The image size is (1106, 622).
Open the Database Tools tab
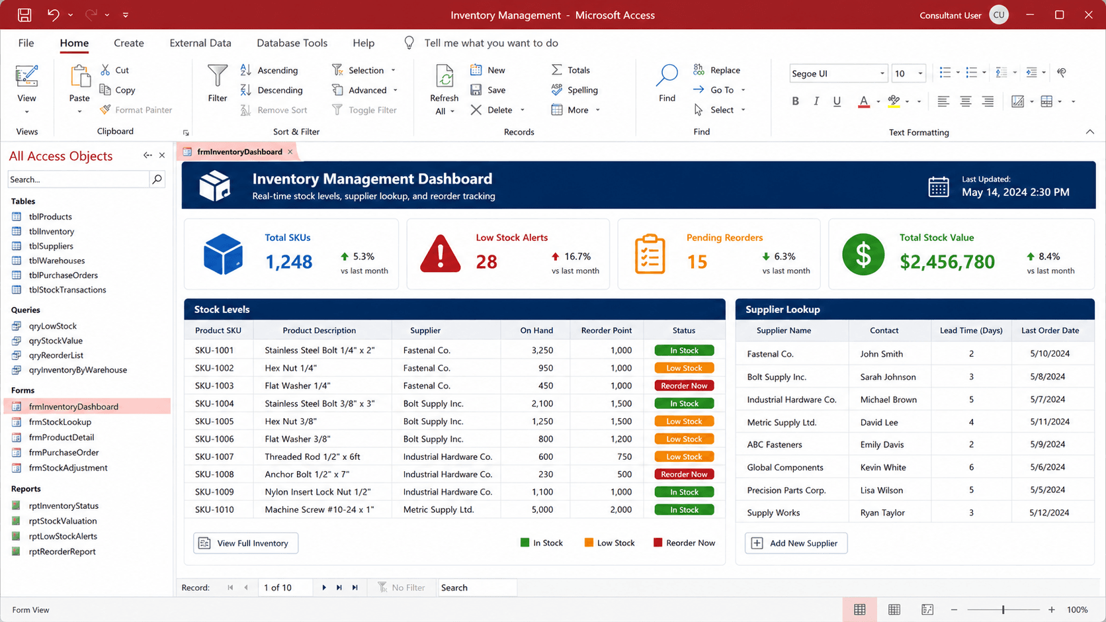[292, 43]
